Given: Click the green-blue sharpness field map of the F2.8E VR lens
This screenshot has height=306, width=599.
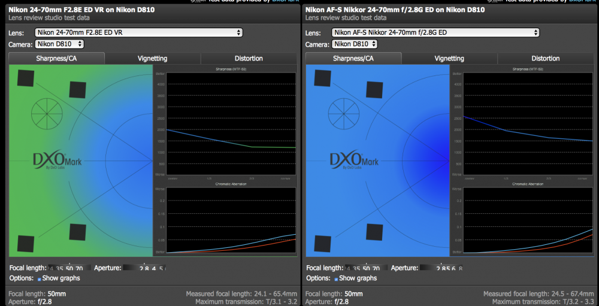Looking at the screenshot, I should [x=81, y=160].
